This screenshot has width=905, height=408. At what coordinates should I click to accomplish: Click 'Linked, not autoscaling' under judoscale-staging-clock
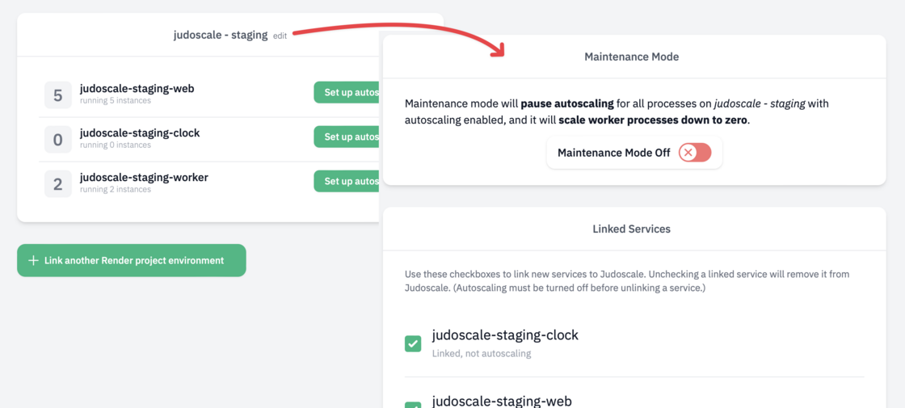482,353
